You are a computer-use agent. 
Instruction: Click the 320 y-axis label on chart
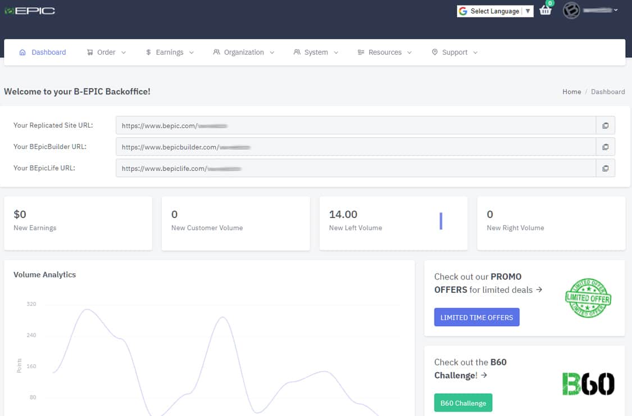coord(31,304)
